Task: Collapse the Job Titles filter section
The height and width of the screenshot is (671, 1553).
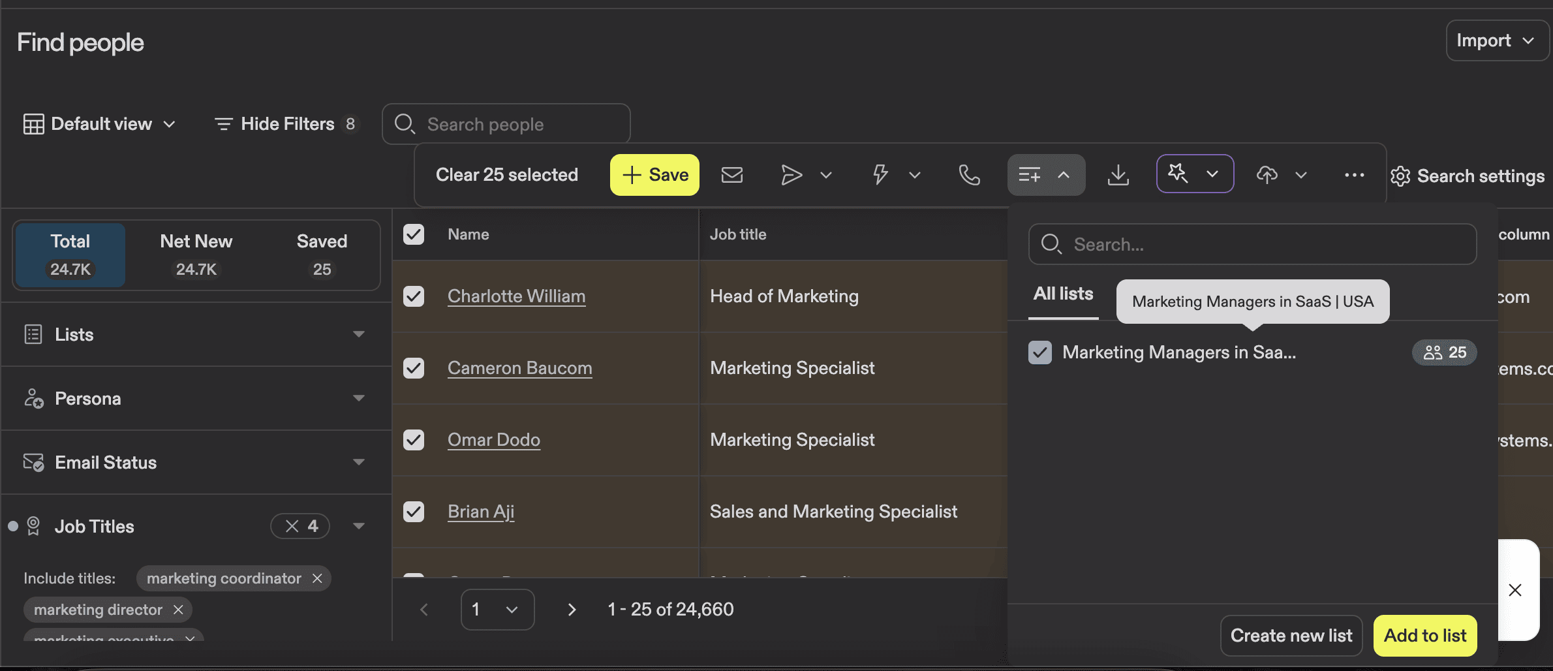Action: click(x=359, y=526)
